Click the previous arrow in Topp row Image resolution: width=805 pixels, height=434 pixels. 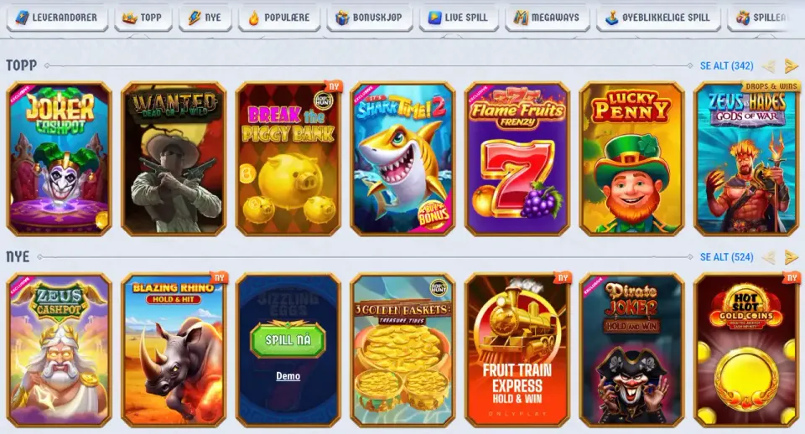[x=769, y=65]
